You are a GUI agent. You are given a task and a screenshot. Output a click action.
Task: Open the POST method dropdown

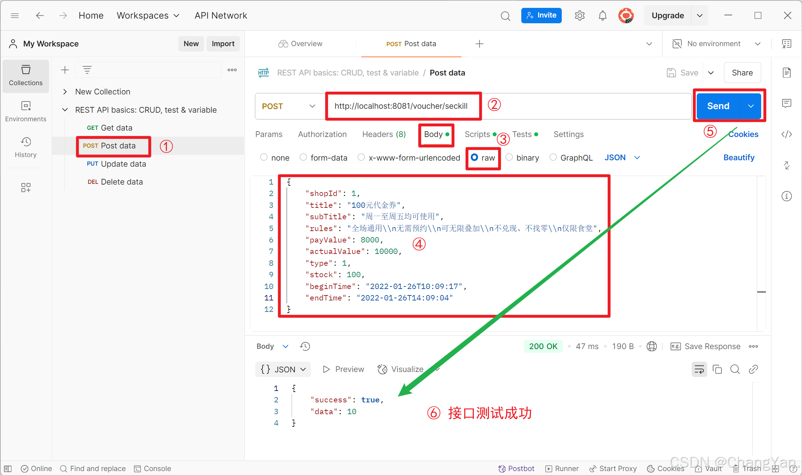coord(288,106)
